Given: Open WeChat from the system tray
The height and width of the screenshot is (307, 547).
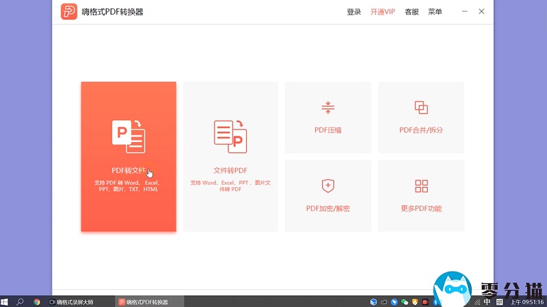Looking at the screenshot, I should pyautogui.click(x=405, y=302).
